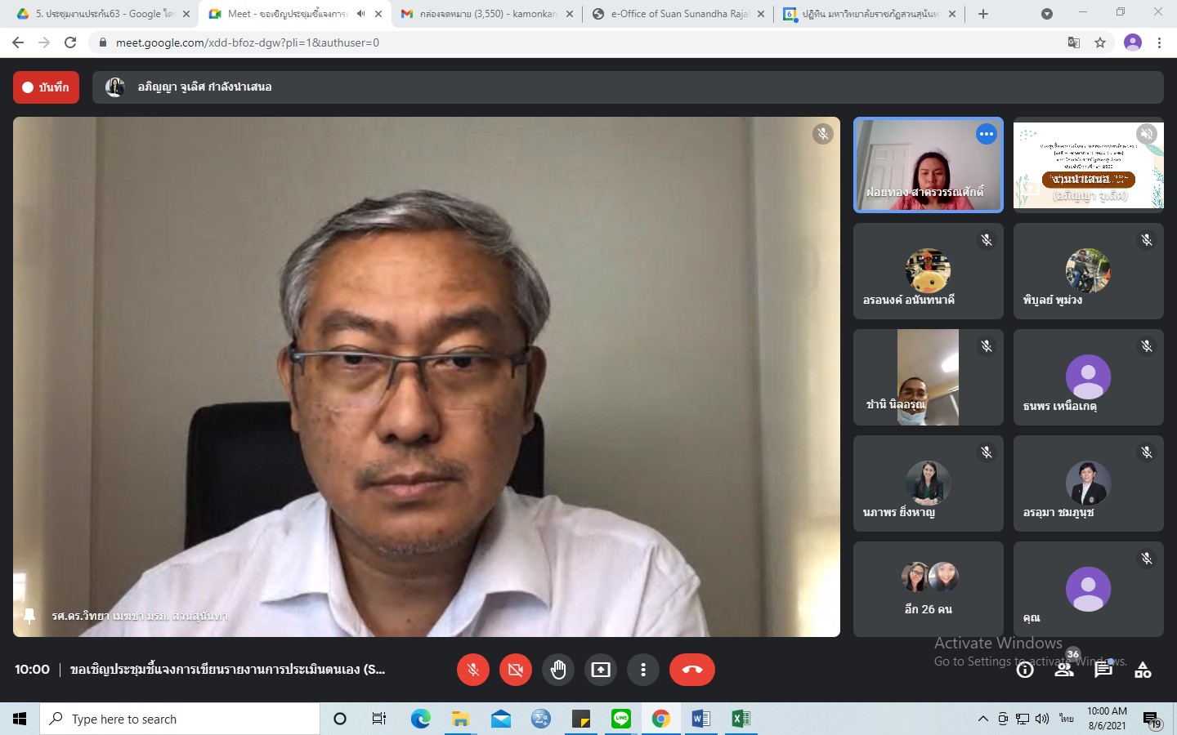Screen dimensions: 1177x735
Task: Show the participants list panel
Action: pyautogui.click(x=1064, y=670)
